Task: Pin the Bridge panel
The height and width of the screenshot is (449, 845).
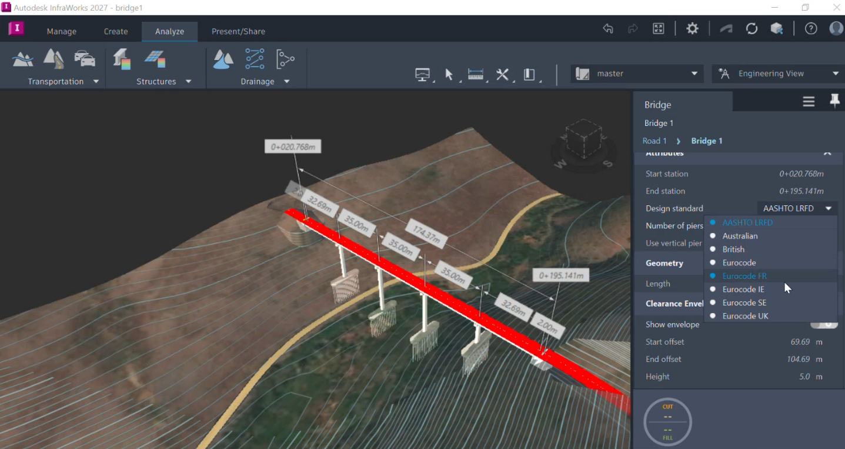Action: [x=834, y=102]
